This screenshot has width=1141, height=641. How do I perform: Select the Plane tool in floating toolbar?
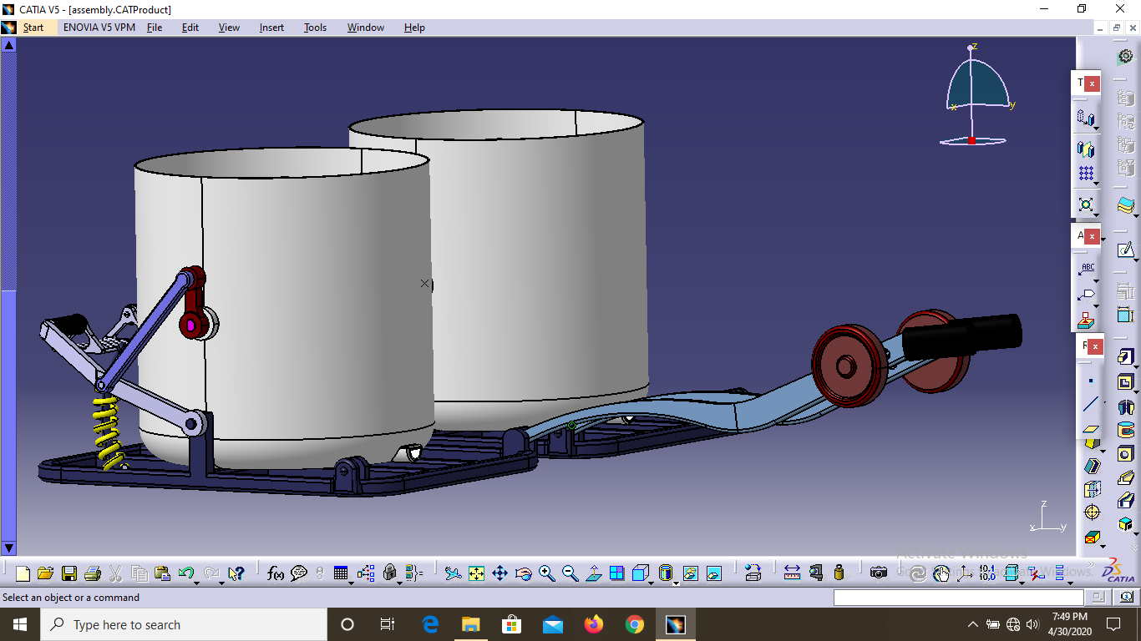(1090, 429)
